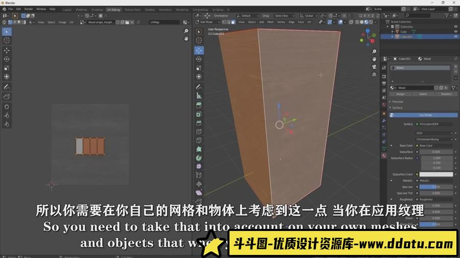Click the Subsurface value field

pyautogui.click(x=436, y=152)
